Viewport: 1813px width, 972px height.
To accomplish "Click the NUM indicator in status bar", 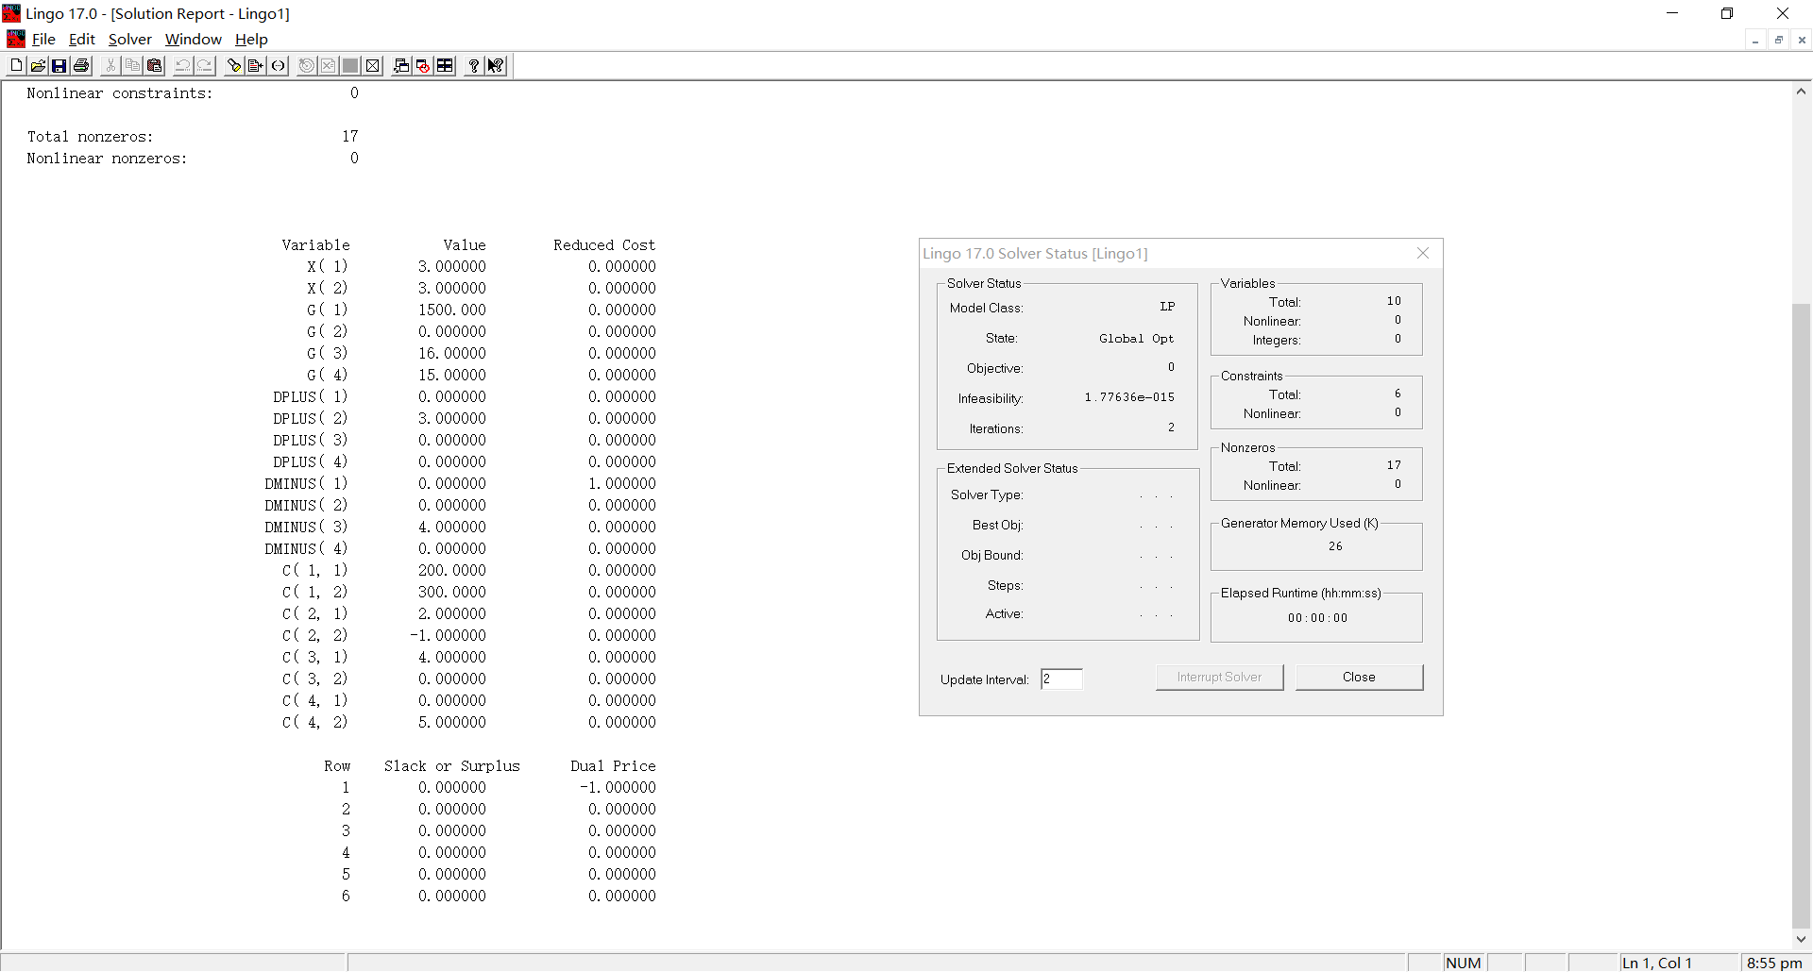I will click(x=1464, y=963).
